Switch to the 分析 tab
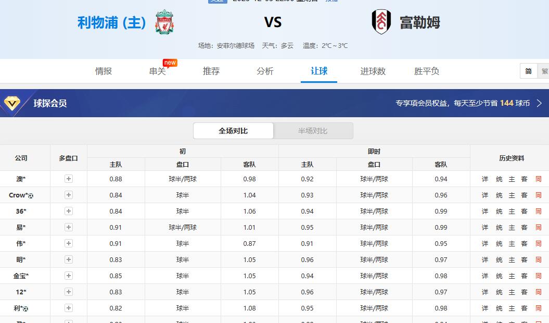 point(265,71)
